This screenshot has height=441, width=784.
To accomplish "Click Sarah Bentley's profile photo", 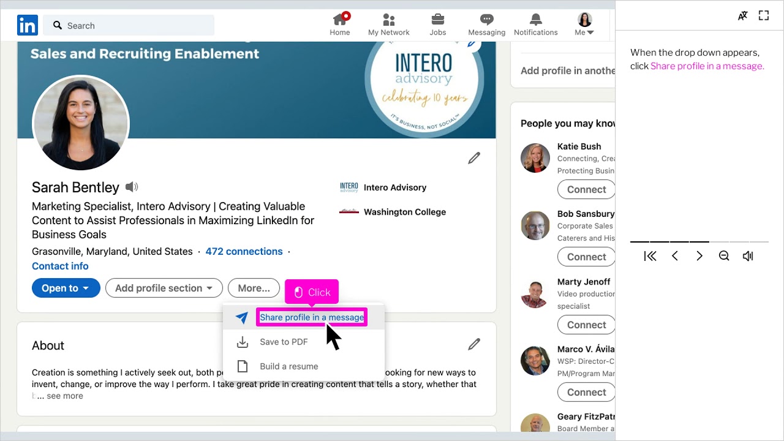I will pos(81,123).
